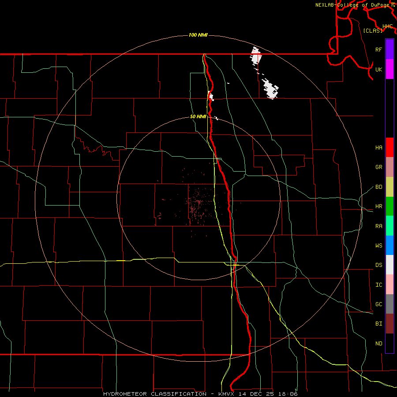Click the BI dark red swatch
Viewport: 397px width, 397px height.
point(390,324)
